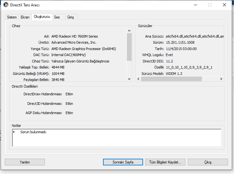This screenshot has width=234, height=174.
Task: Click driver date '11/4/2015 03:00:00'
Action: point(181,49)
